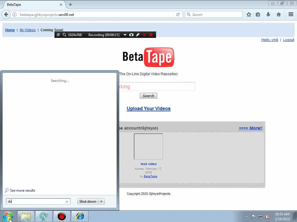Open the Upload Your Videos link
The height and width of the screenshot is (222, 297).
(x=148, y=109)
